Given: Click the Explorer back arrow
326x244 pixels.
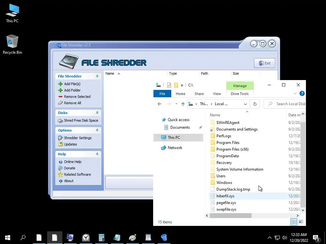Looking at the screenshot, I should 159,104.
